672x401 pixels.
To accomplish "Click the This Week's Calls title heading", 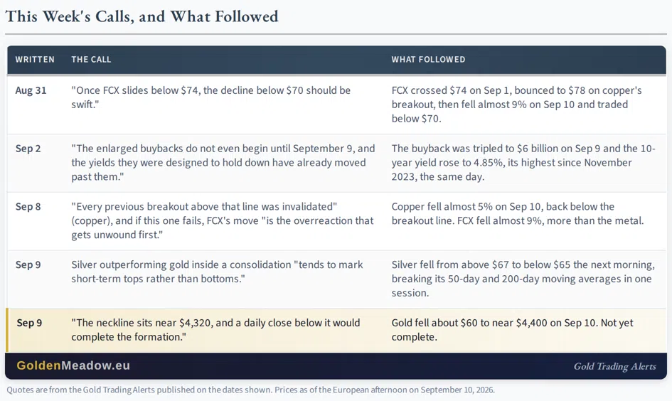I will (142, 16).
